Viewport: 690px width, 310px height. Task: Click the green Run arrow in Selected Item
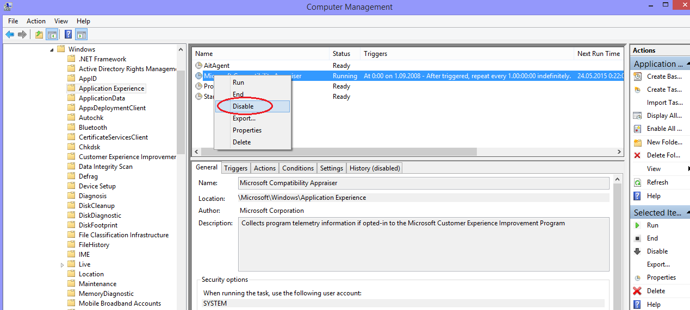(x=637, y=225)
